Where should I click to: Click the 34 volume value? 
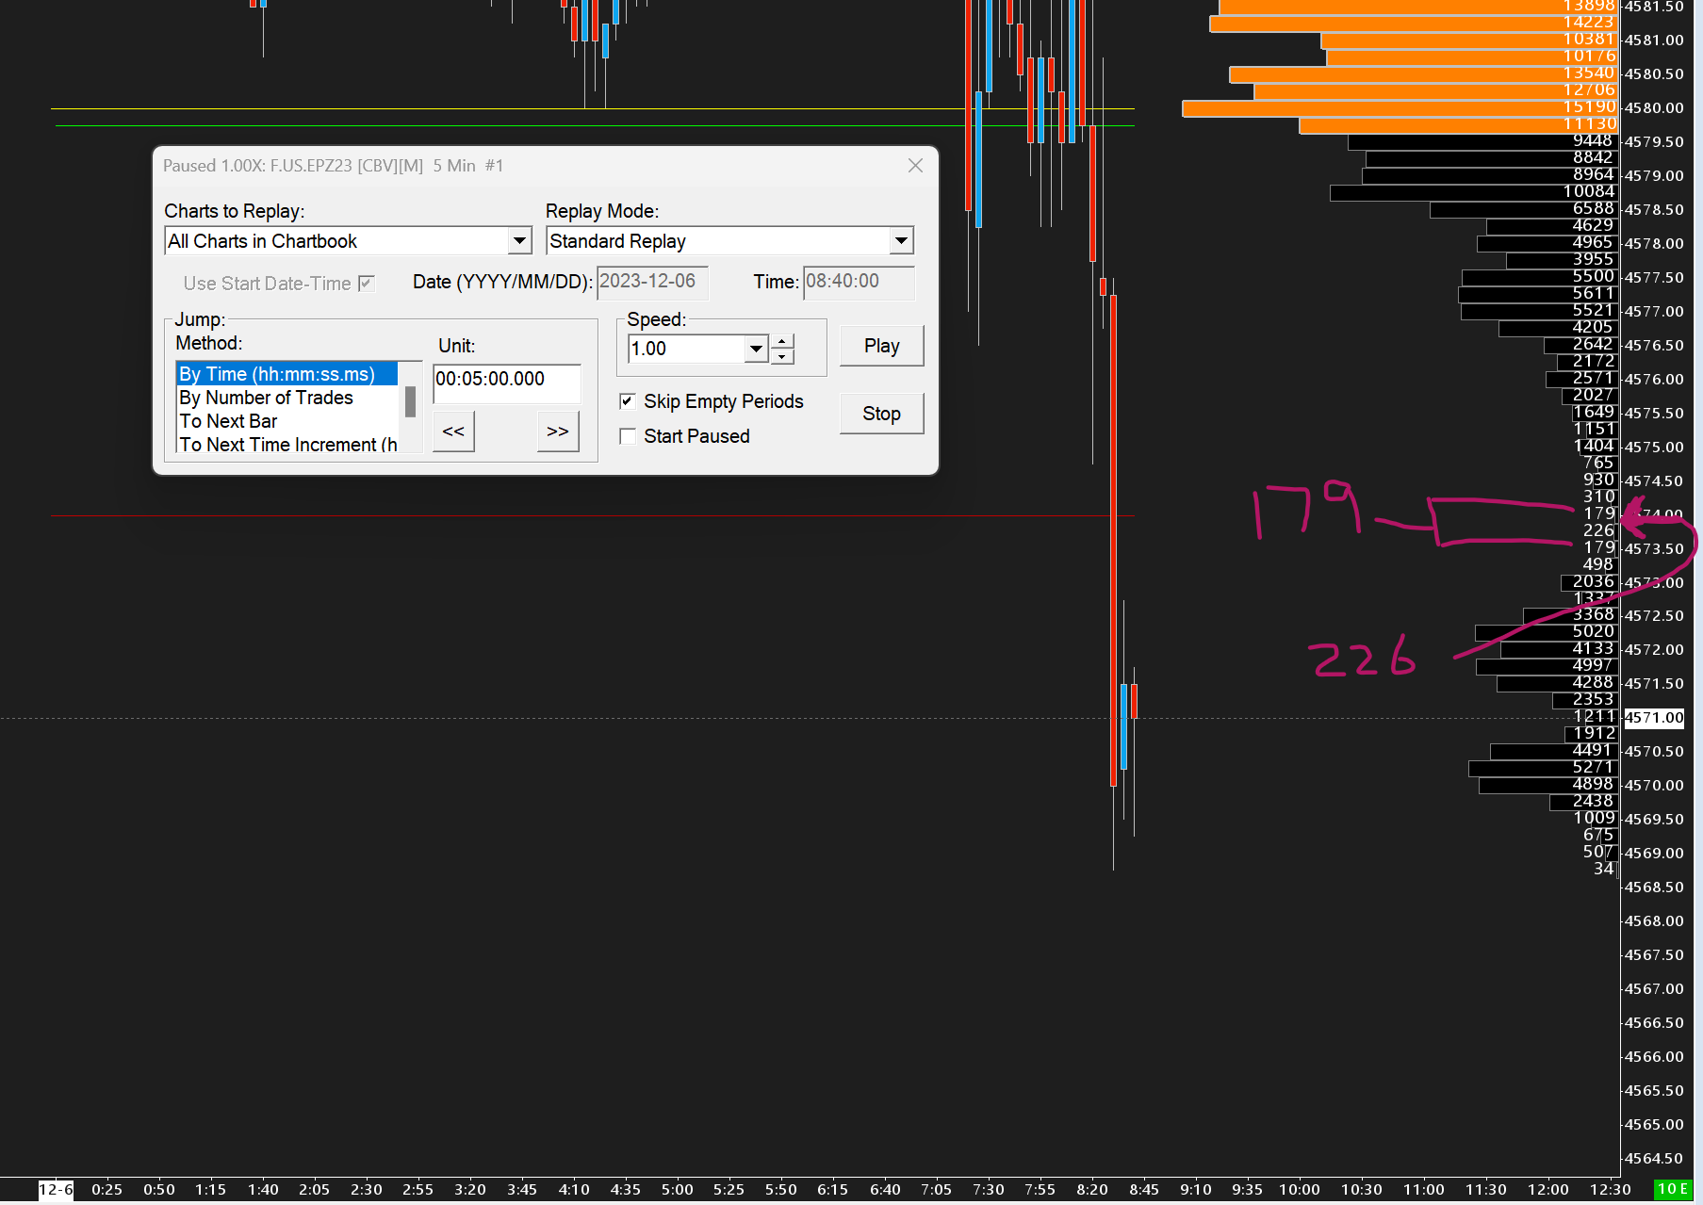click(1604, 869)
